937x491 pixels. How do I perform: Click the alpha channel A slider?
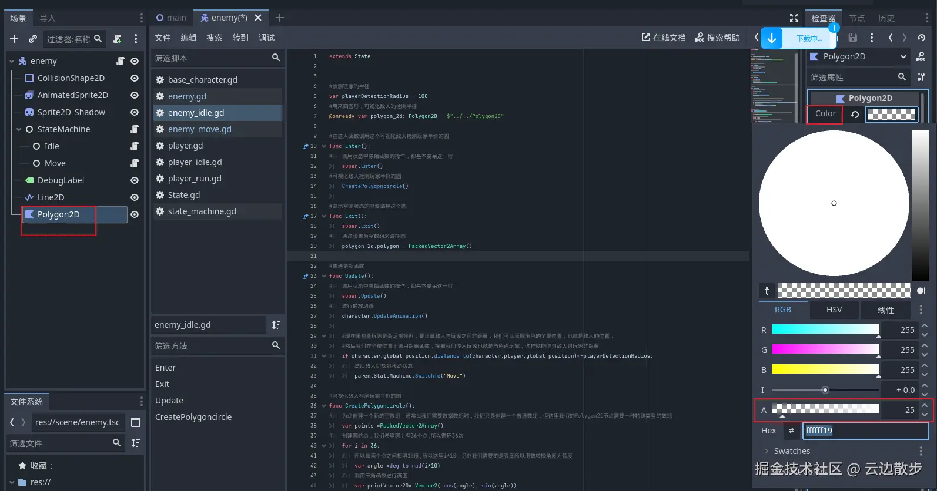(x=825, y=409)
